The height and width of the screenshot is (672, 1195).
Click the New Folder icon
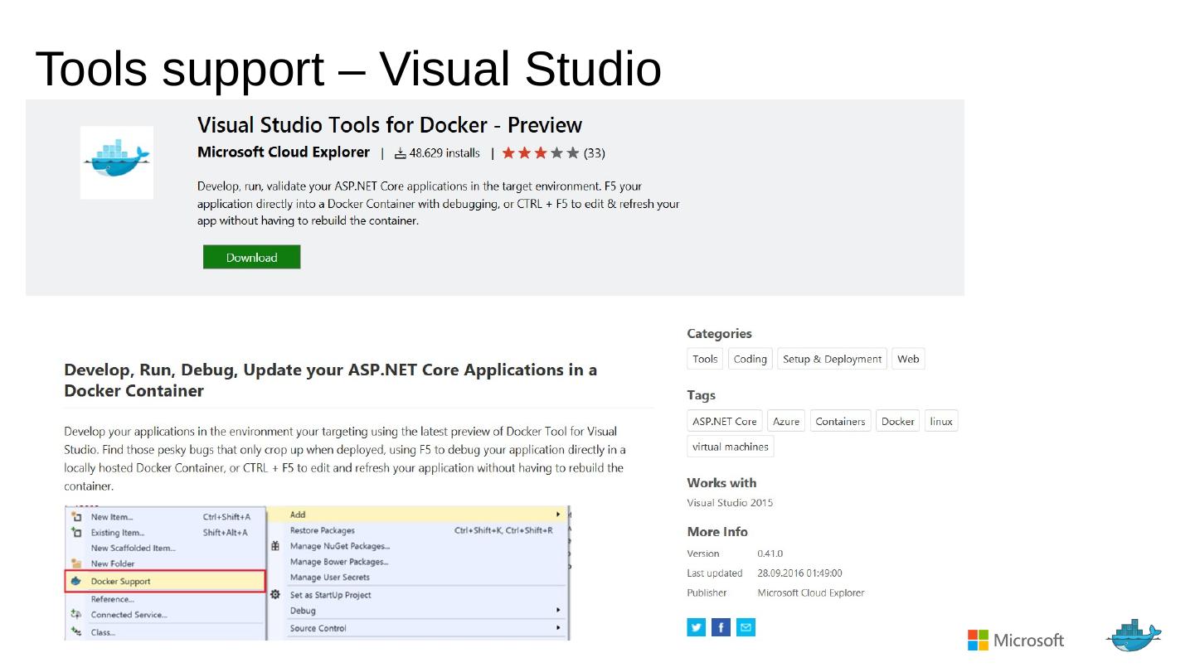tap(76, 564)
